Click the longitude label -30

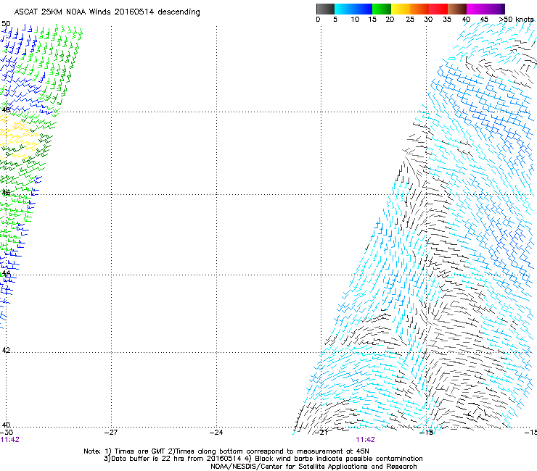coord(7,433)
